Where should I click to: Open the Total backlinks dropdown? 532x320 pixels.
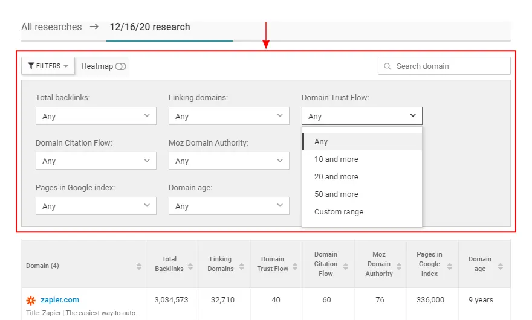96,116
